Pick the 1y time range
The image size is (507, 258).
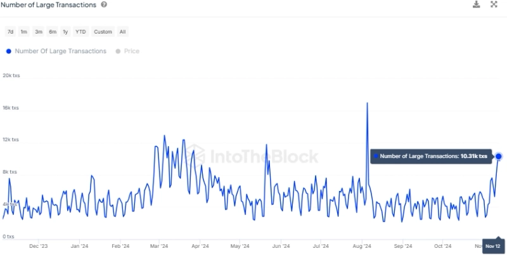[x=65, y=32]
